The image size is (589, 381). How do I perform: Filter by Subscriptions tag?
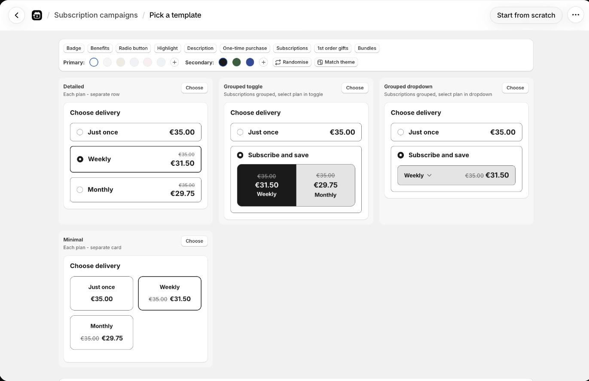click(x=292, y=48)
